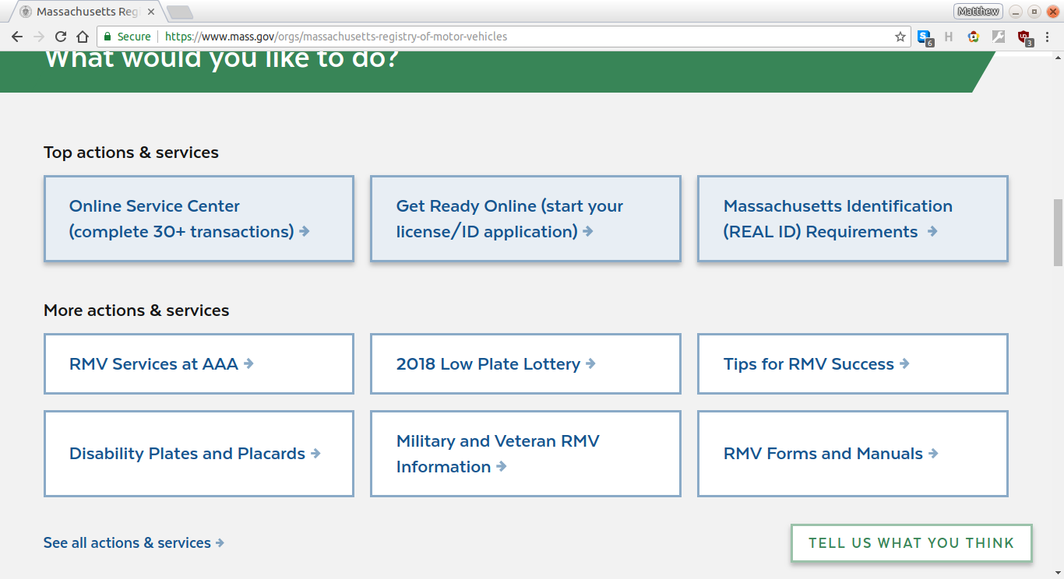Open the multicolor flower extension icon
This screenshot has height=579, width=1064.
(x=974, y=37)
